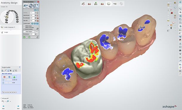Open gear settings in Virtual articulation panel
The image size is (182, 110).
point(31,6)
